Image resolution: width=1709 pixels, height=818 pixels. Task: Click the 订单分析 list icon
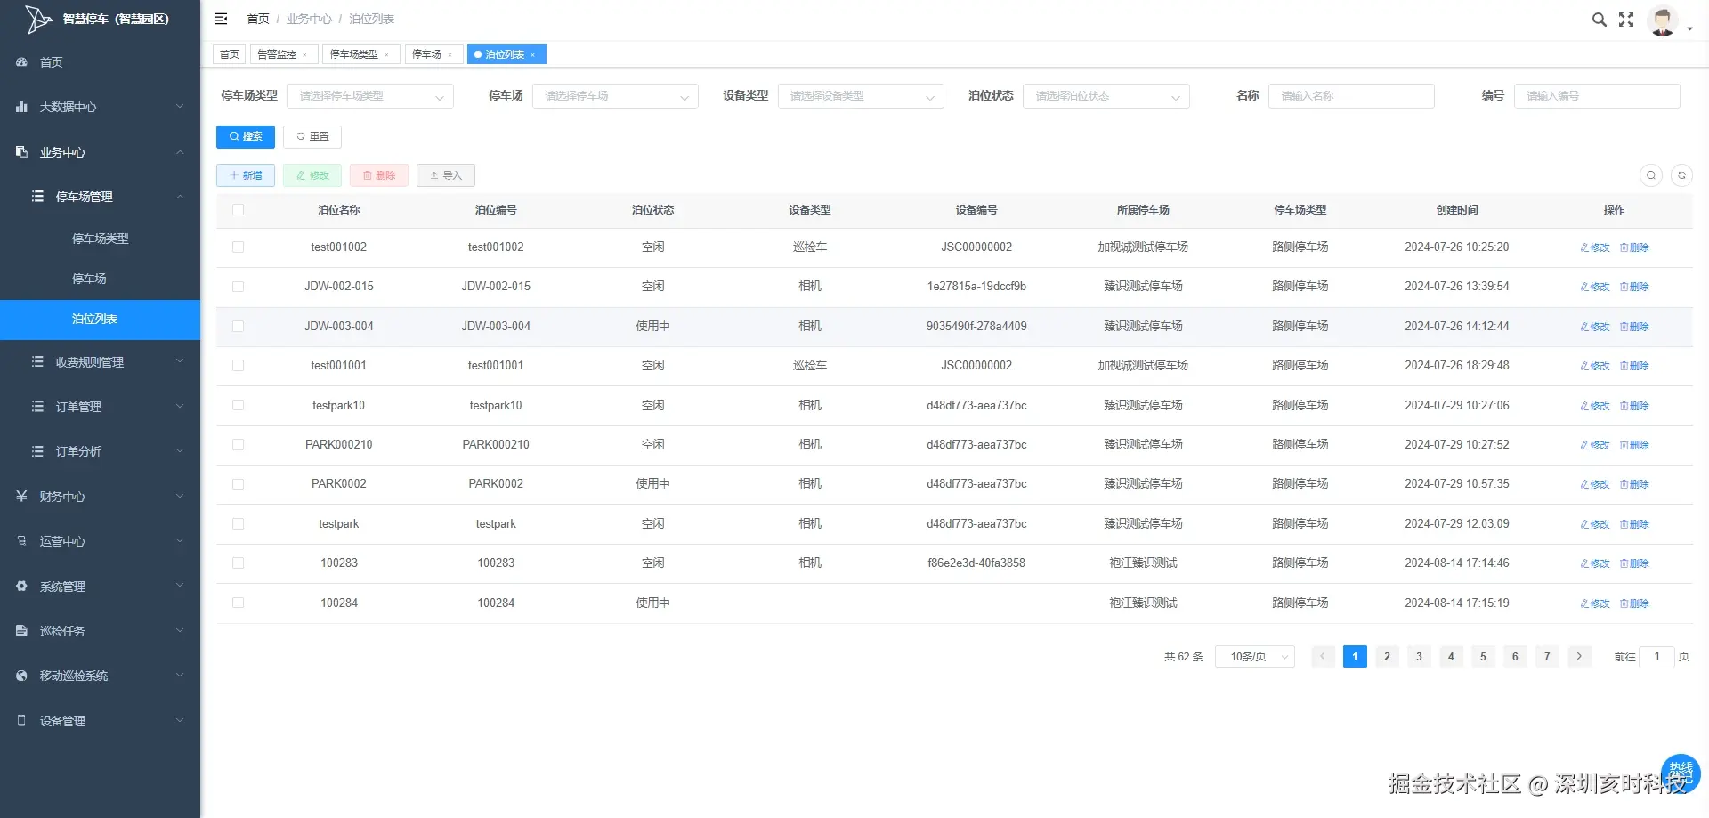[37, 451]
